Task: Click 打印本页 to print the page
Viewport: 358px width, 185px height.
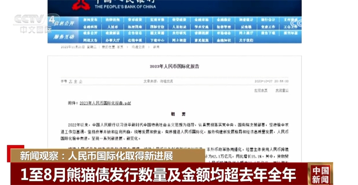Action: click(x=260, y=90)
